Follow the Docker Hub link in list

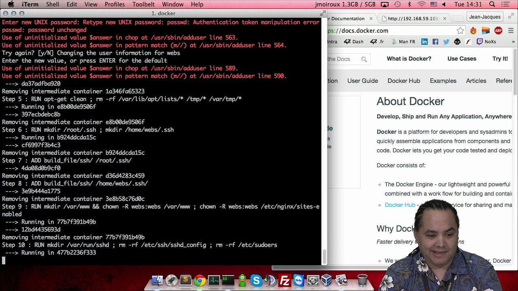coord(400,205)
